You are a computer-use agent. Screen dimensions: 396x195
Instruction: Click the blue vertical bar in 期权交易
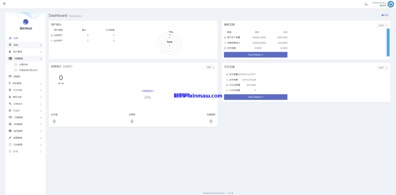tap(388, 42)
